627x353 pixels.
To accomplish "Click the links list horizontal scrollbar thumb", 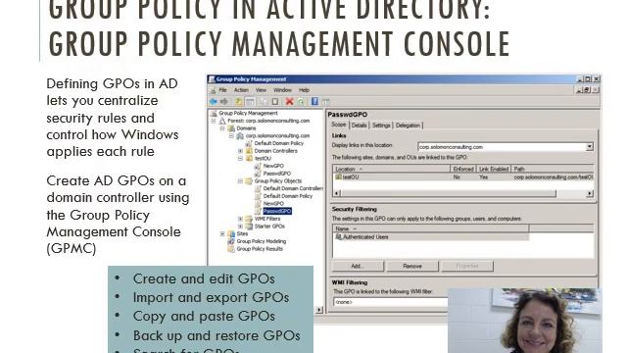I will pos(448,193).
